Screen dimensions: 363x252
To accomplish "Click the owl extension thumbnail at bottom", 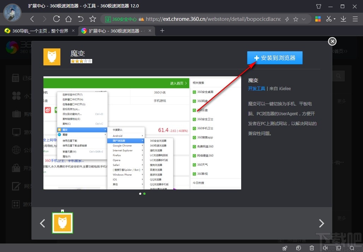I will [x=63, y=223].
